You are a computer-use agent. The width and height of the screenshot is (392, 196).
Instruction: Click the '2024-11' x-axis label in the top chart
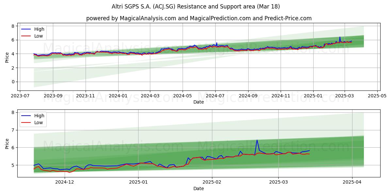pyautogui.click(x=281, y=96)
